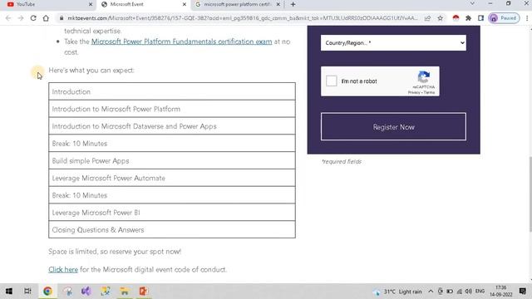This screenshot has width=532, height=299.
Task: Switch to the YouTube tab
Action: [x=47, y=4]
